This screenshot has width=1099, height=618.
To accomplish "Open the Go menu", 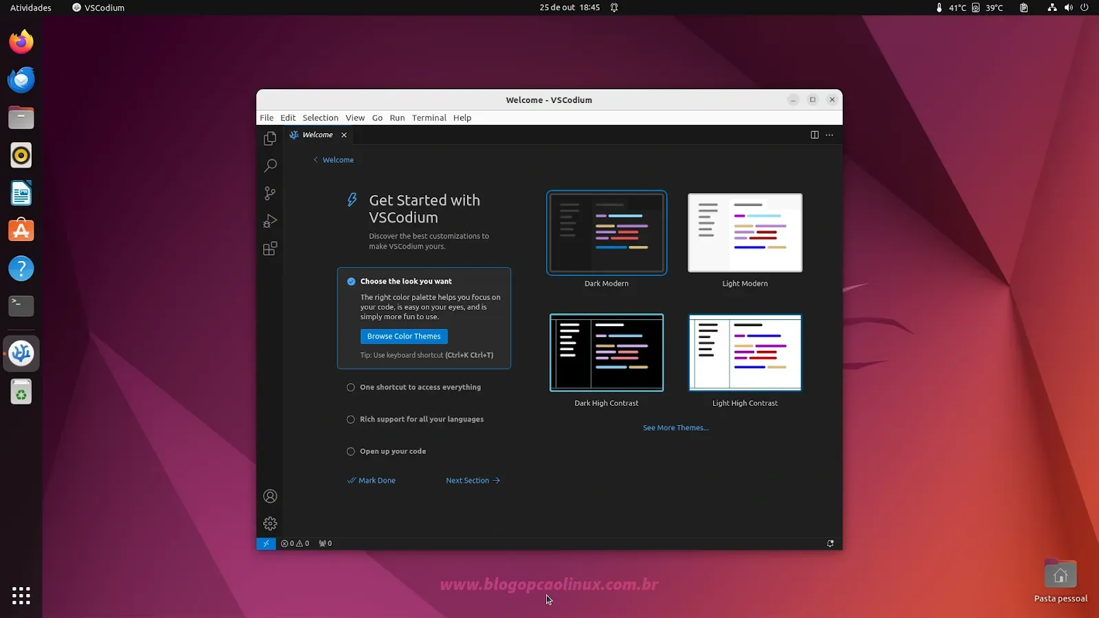I will coord(377,117).
